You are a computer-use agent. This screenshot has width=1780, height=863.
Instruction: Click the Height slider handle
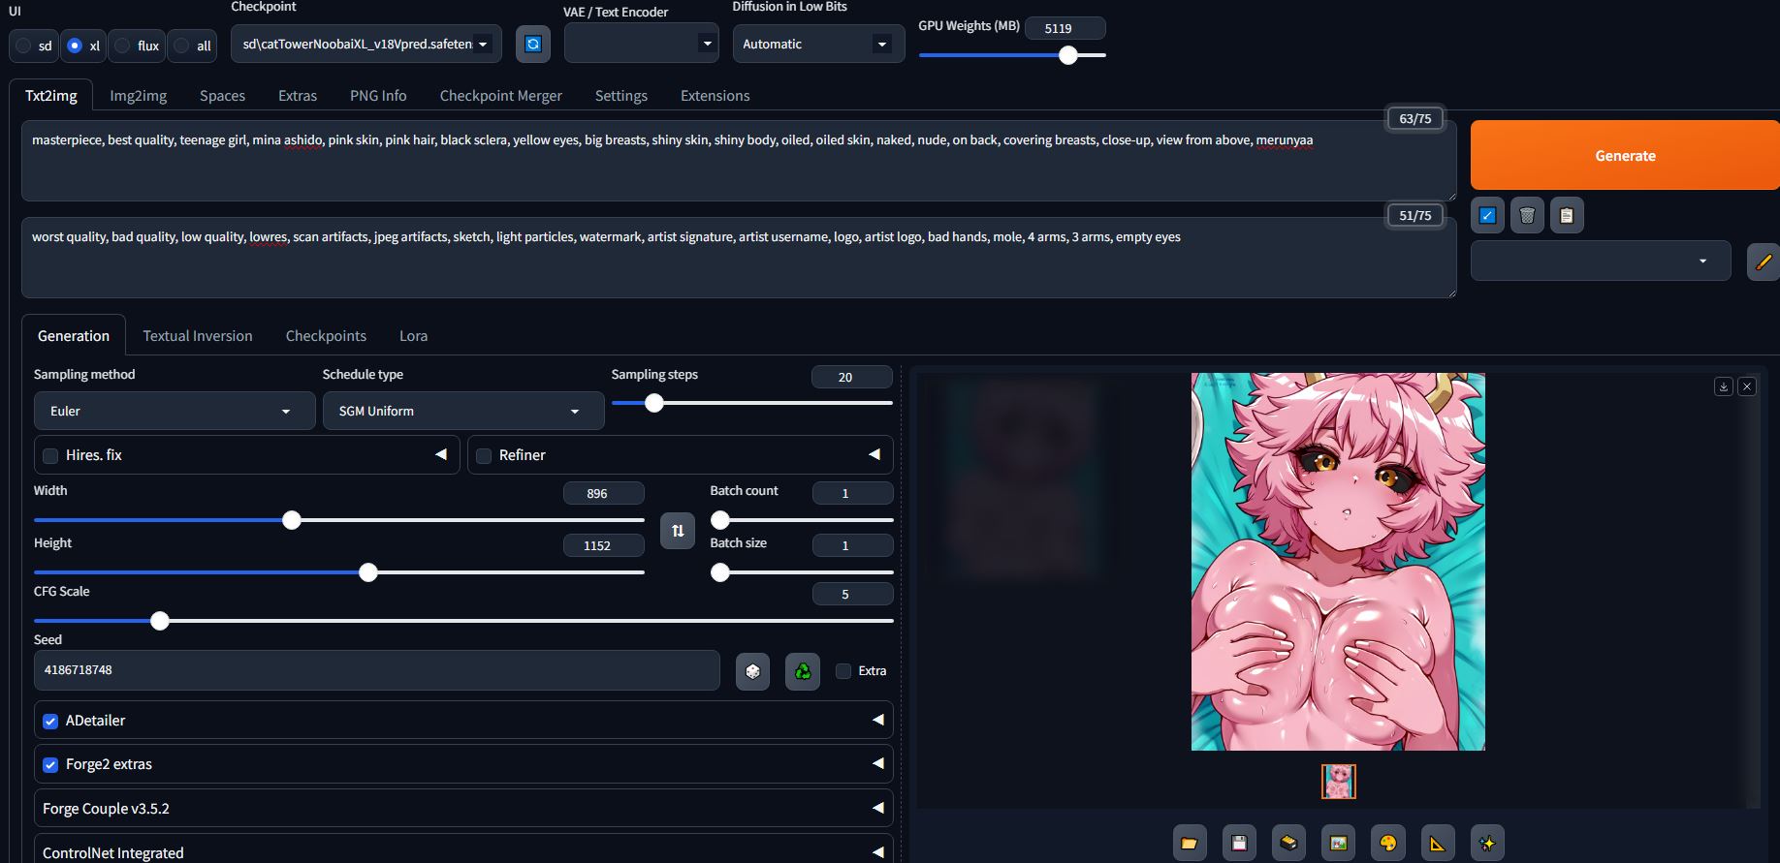[368, 572]
